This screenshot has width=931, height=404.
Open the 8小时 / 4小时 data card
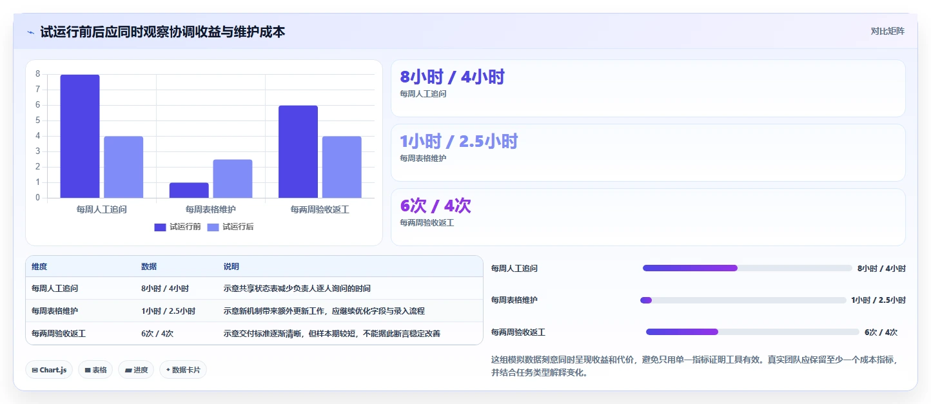point(648,88)
